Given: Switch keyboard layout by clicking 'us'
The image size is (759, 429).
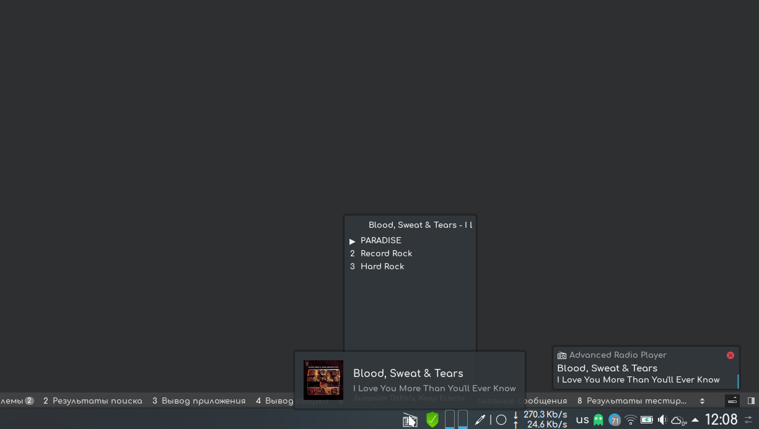Looking at the screenshot, I should click(x=581, y=420).
